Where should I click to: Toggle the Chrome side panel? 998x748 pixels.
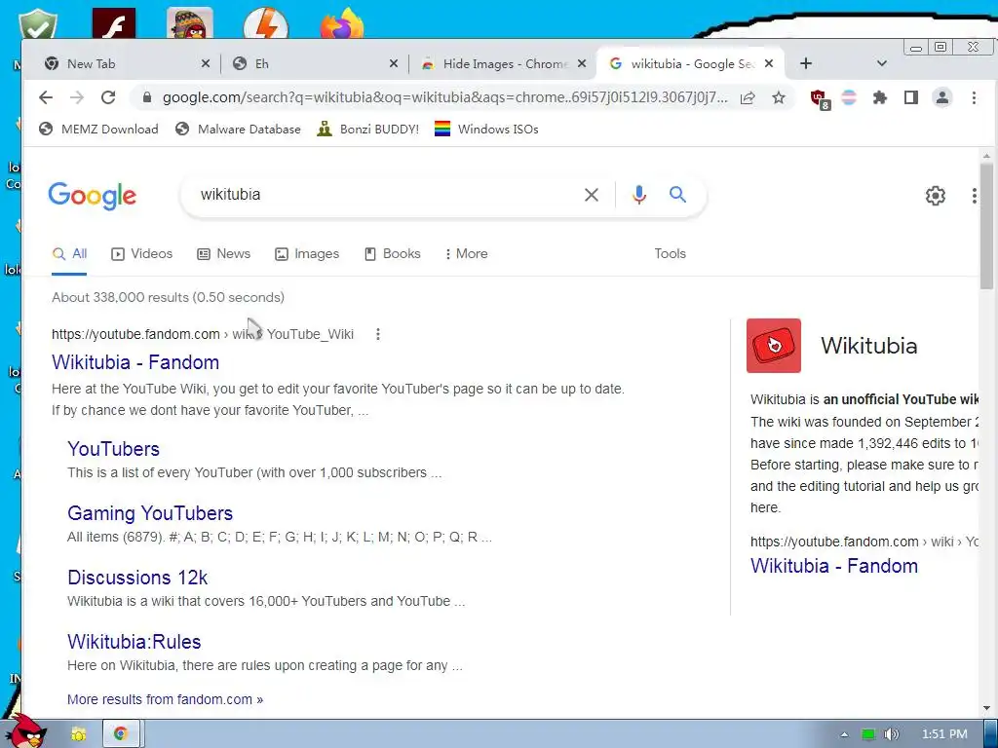[x=911, y=97]
